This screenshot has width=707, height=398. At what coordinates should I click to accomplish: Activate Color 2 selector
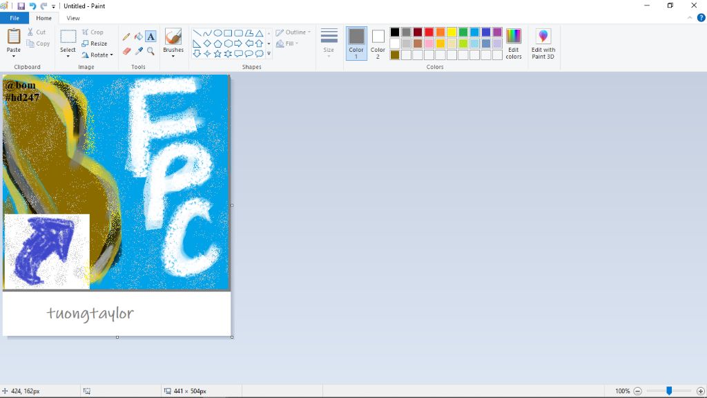(x=378, y=44)
